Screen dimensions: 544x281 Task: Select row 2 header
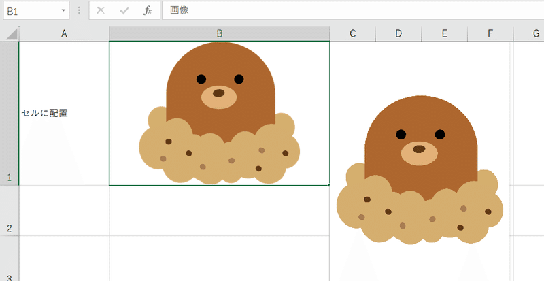pos(10,210)
